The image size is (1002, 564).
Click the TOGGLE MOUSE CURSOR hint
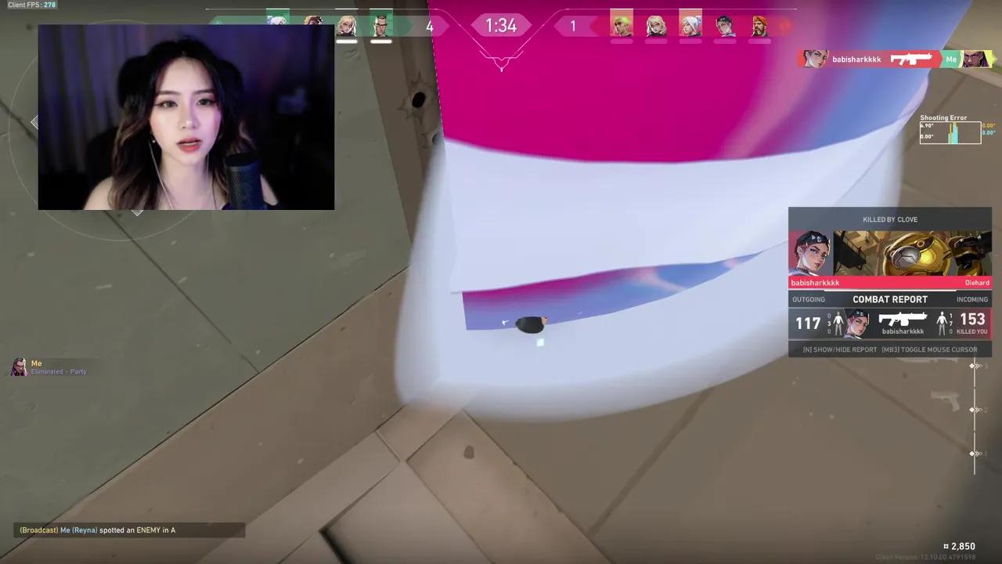(x=929, y=350)
